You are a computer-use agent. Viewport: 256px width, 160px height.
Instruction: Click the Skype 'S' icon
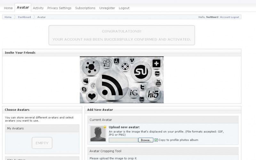coord(84,89)
